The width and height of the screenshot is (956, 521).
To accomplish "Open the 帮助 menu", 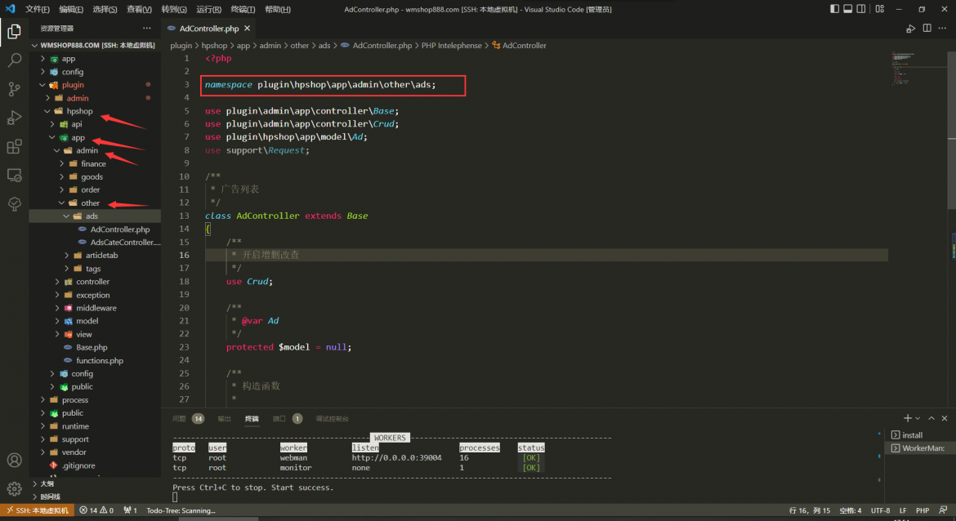I will click(x=278, y=9).
